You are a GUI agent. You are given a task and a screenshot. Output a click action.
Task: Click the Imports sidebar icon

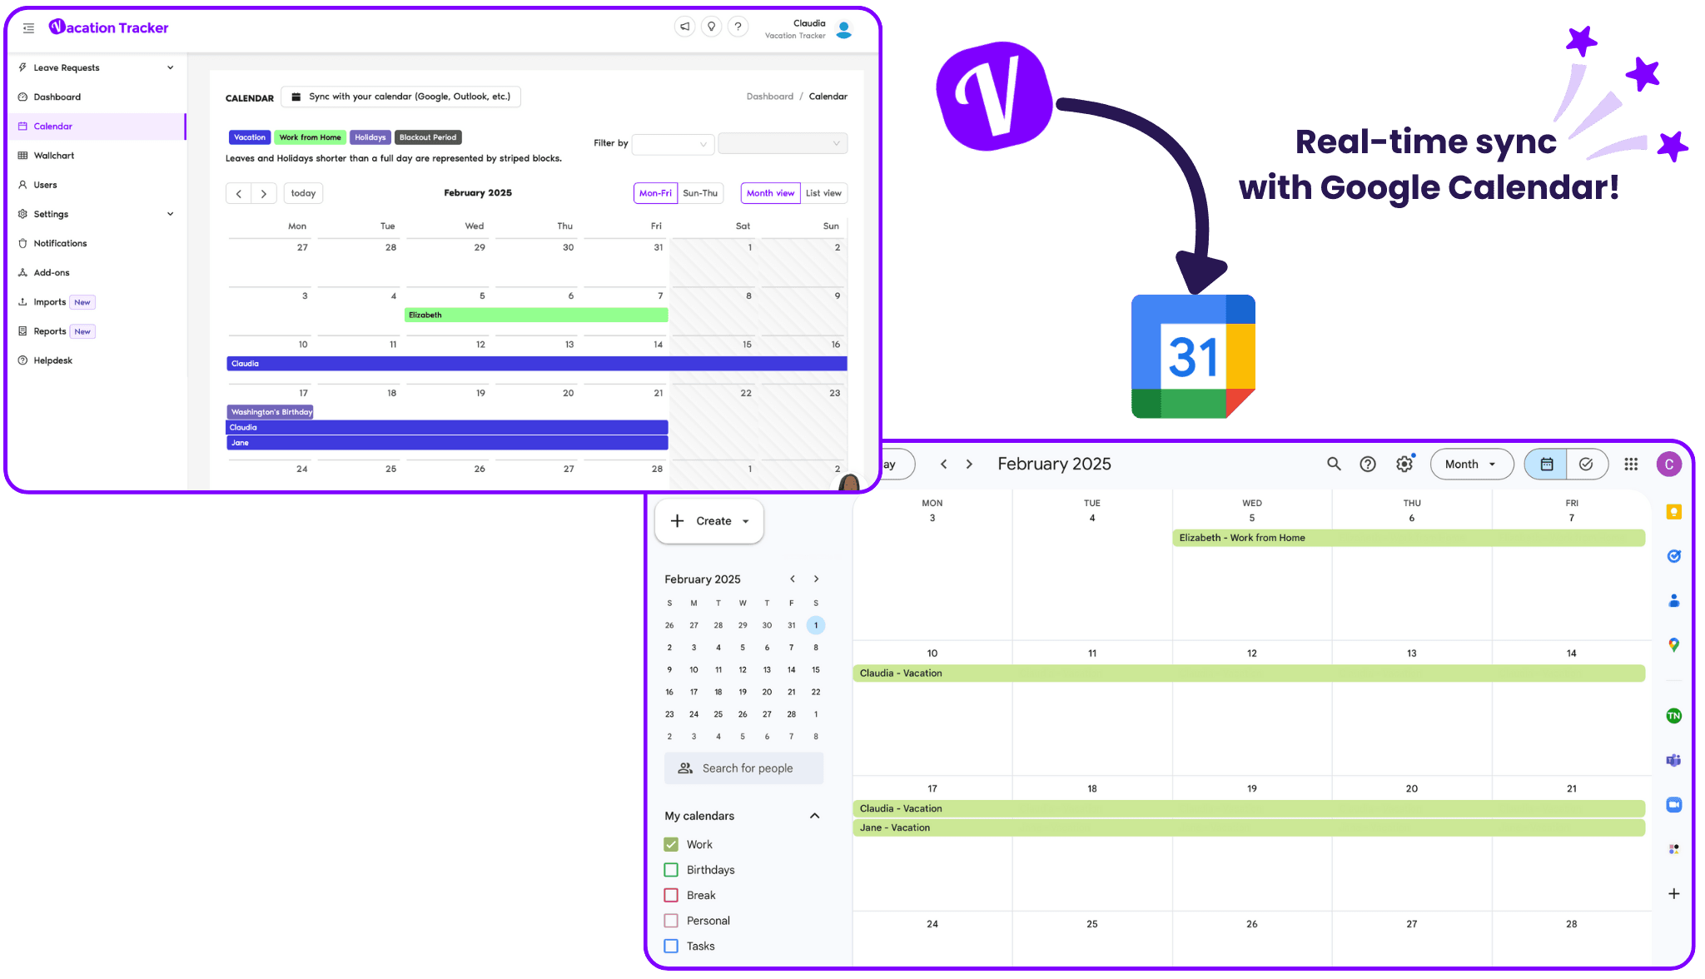point(22,301)
